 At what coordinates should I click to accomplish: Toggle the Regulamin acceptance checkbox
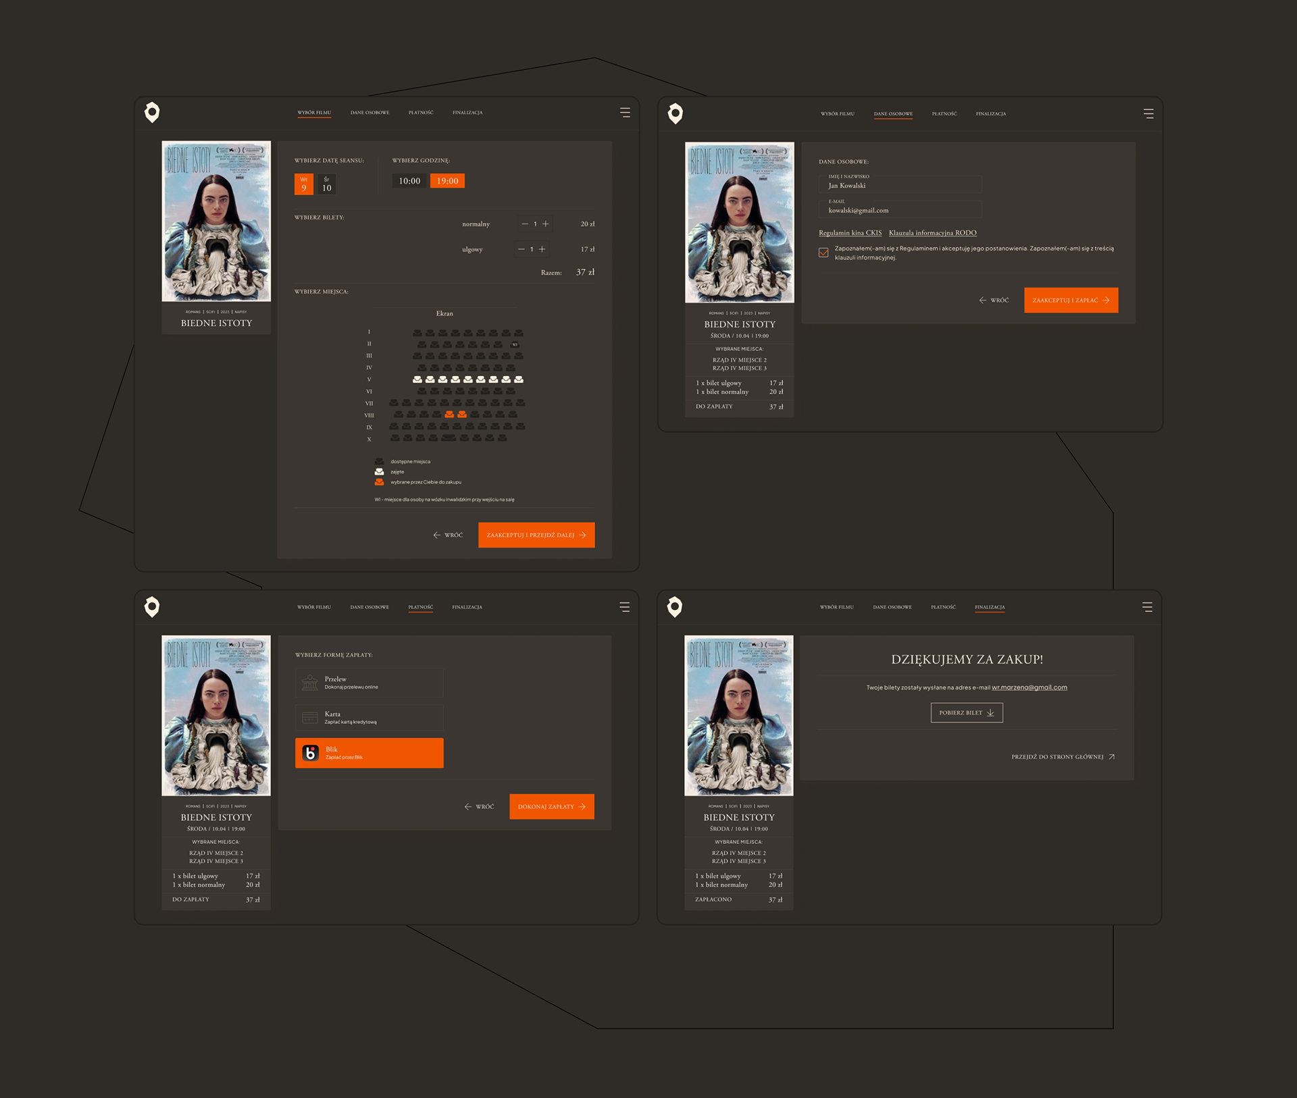pyautogui.click(x=823, y=253)
